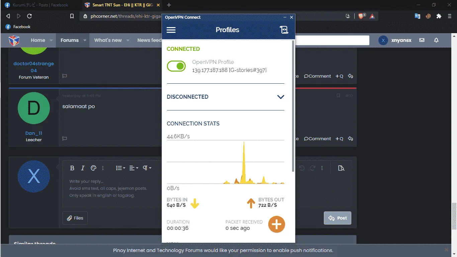The image size is (457, 257).
Task: Open the forum inbox envelope icon
Action: pyautogui.click(x=422, y=40)
